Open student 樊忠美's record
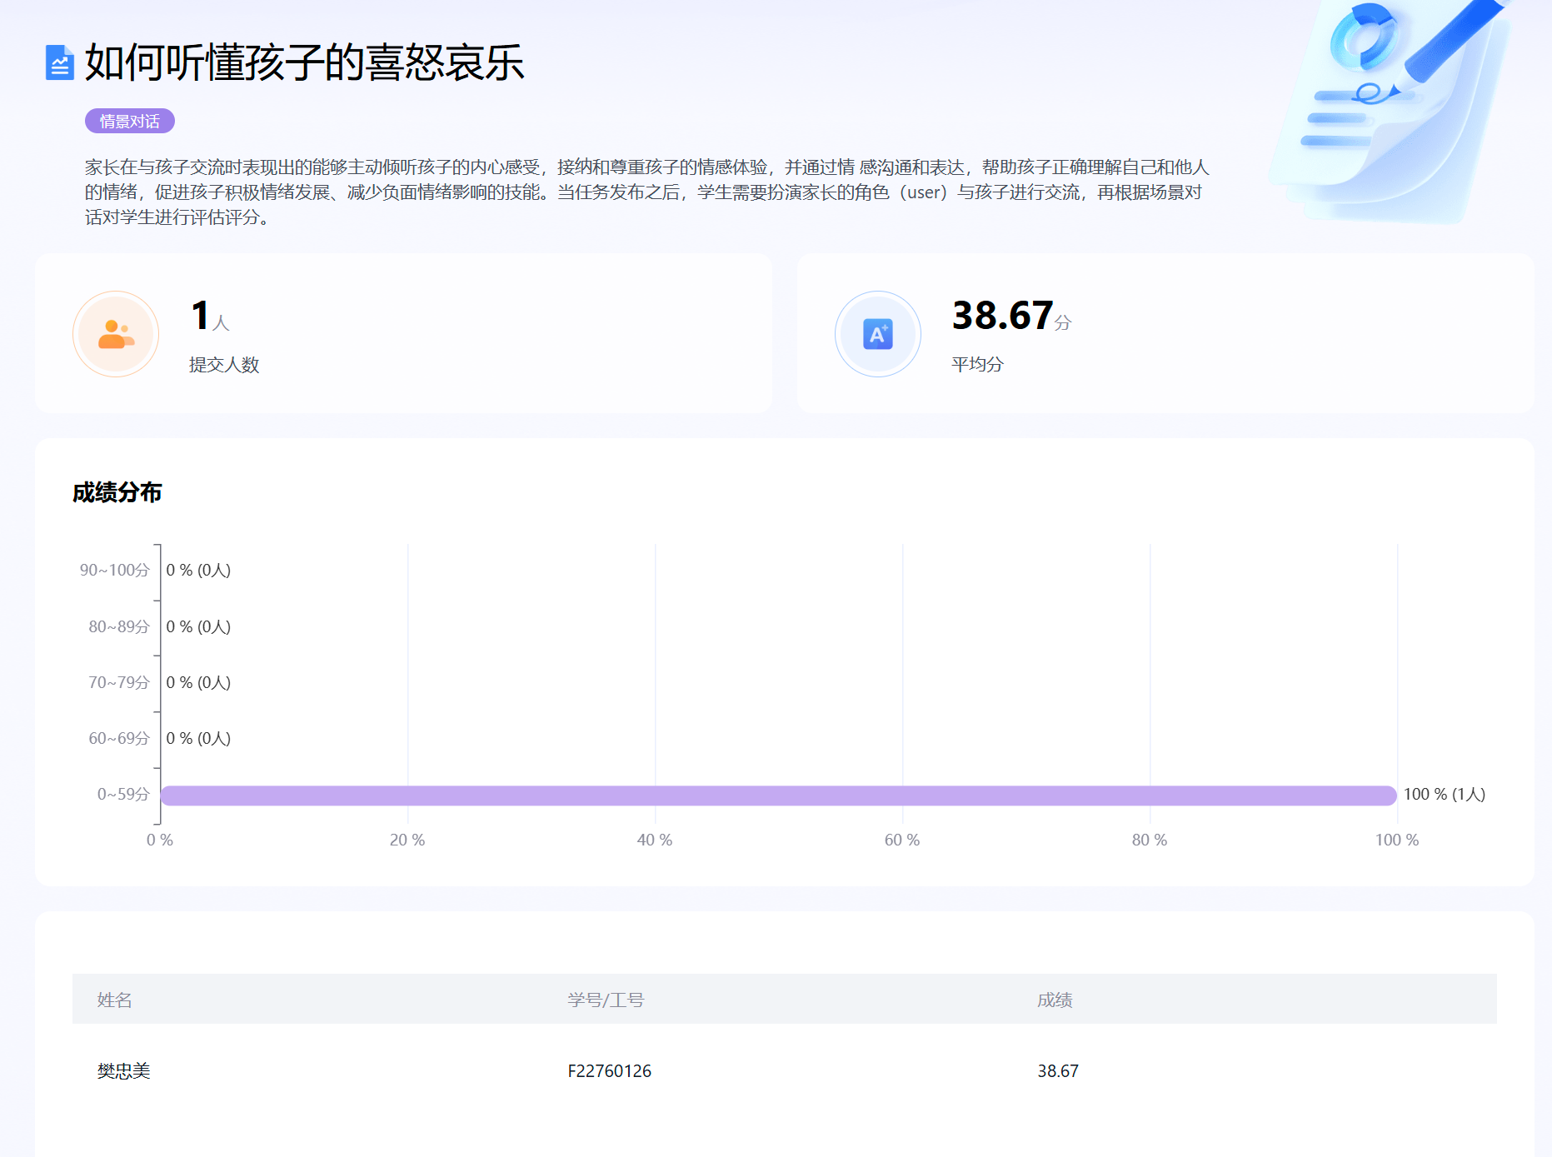The height and width of the screenshot is (1157, 1552). (x=123, y=1071)
